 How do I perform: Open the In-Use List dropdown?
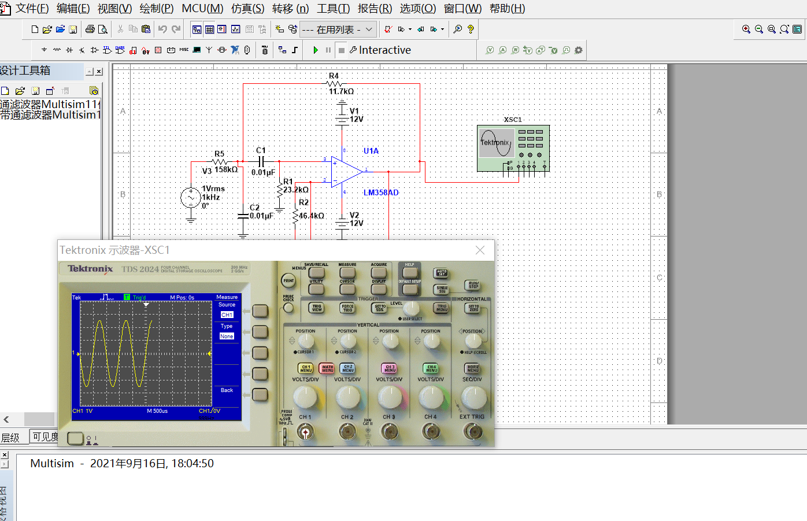(338, 29)
